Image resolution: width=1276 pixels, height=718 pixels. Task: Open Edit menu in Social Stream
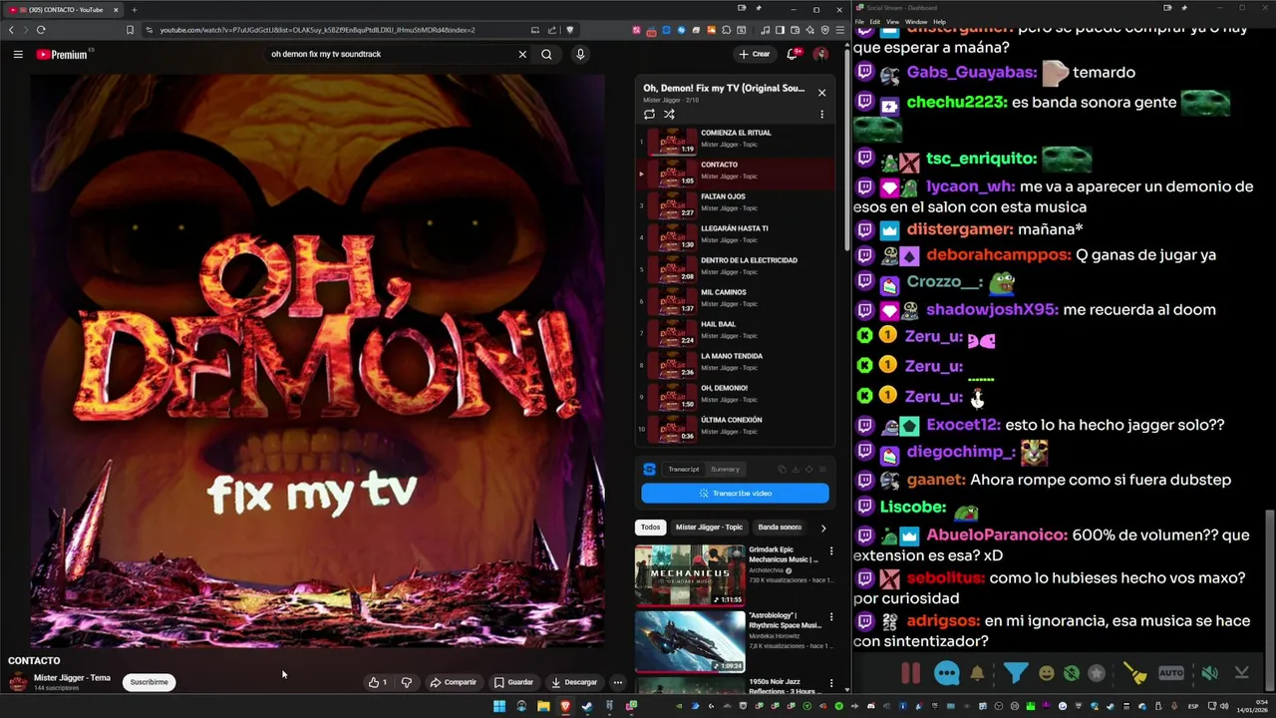pos(875,21)
